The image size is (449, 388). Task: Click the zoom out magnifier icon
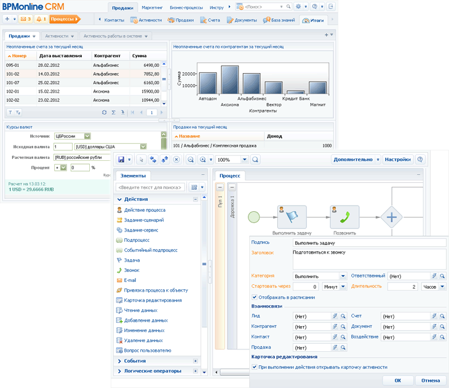(x=191, y=160)
